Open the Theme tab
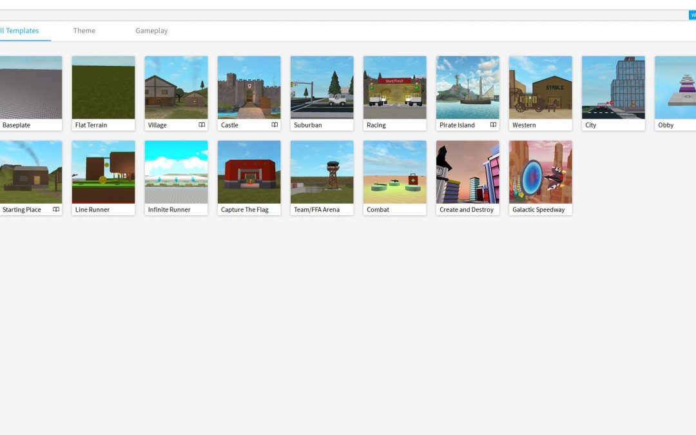The height and width of the screenshot is (435, 696). point(84,31)
